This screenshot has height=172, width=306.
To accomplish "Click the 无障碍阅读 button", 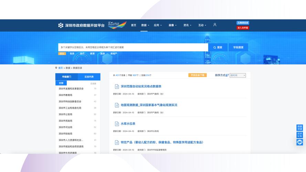I will pos(243,23).
